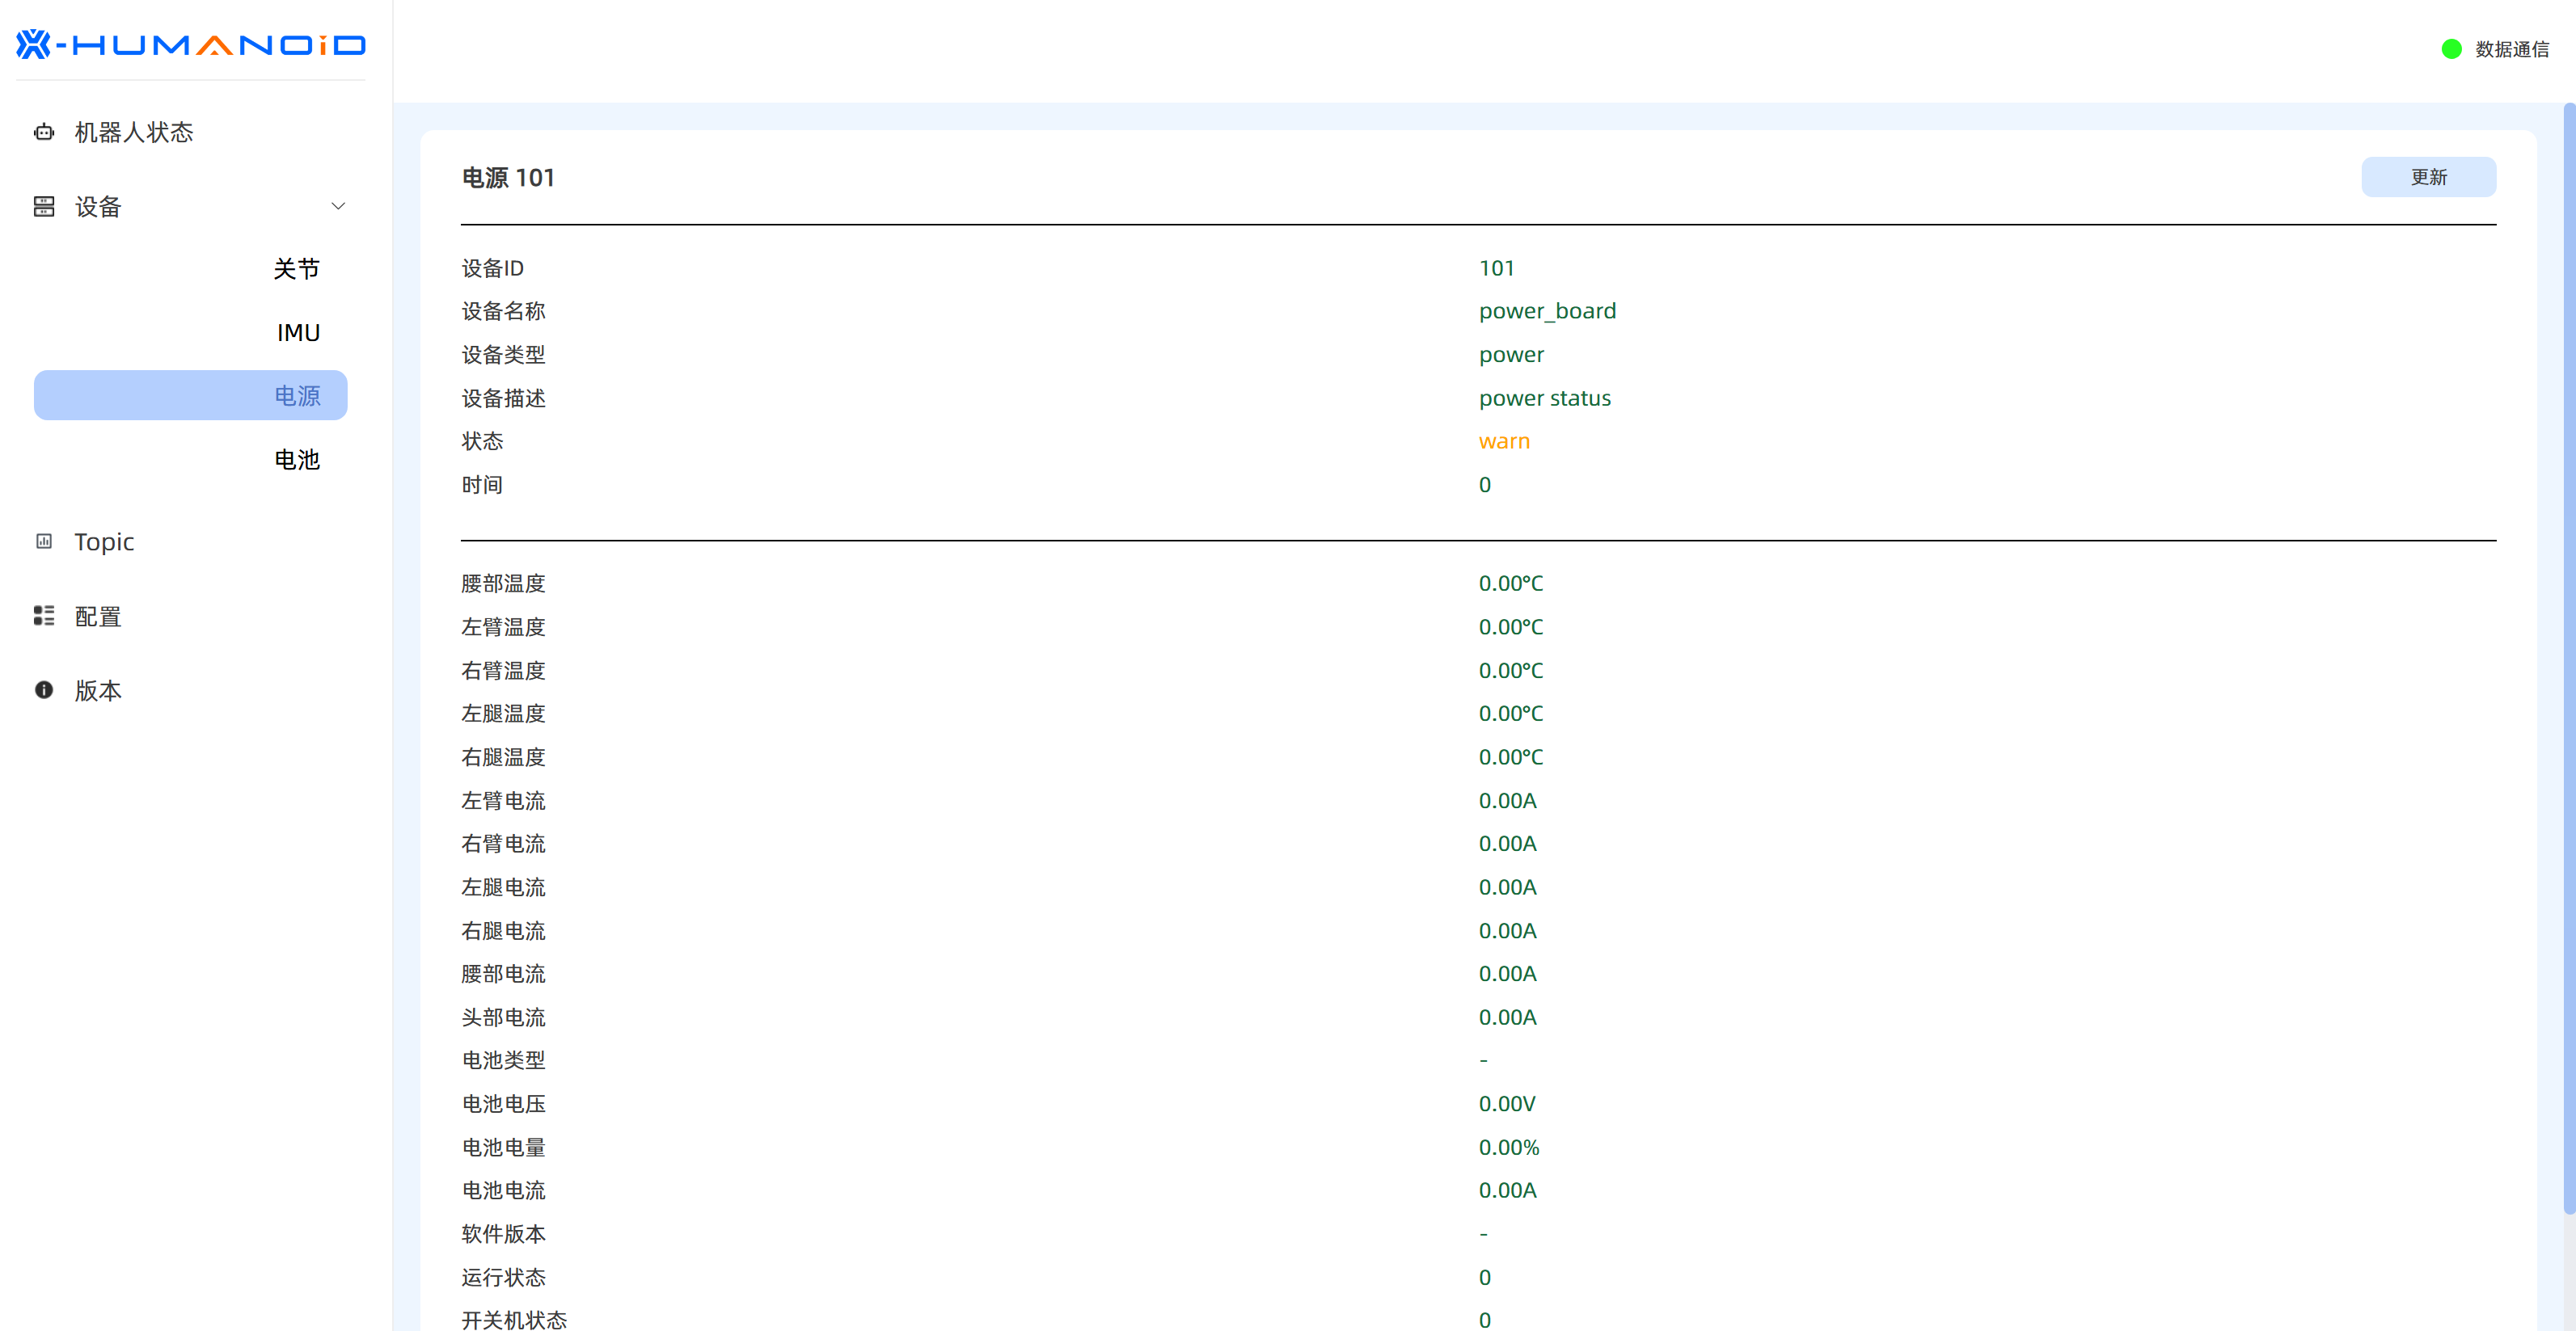Open the 版本 menu entry

tap(98, 690)
